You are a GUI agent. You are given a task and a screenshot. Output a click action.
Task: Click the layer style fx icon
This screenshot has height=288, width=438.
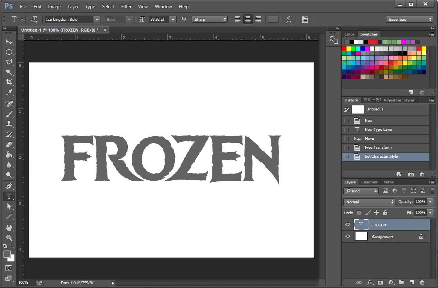(370, 283)
